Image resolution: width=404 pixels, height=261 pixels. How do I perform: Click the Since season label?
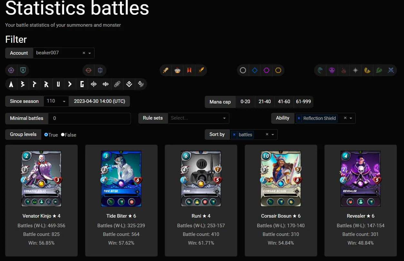point(24,101)
